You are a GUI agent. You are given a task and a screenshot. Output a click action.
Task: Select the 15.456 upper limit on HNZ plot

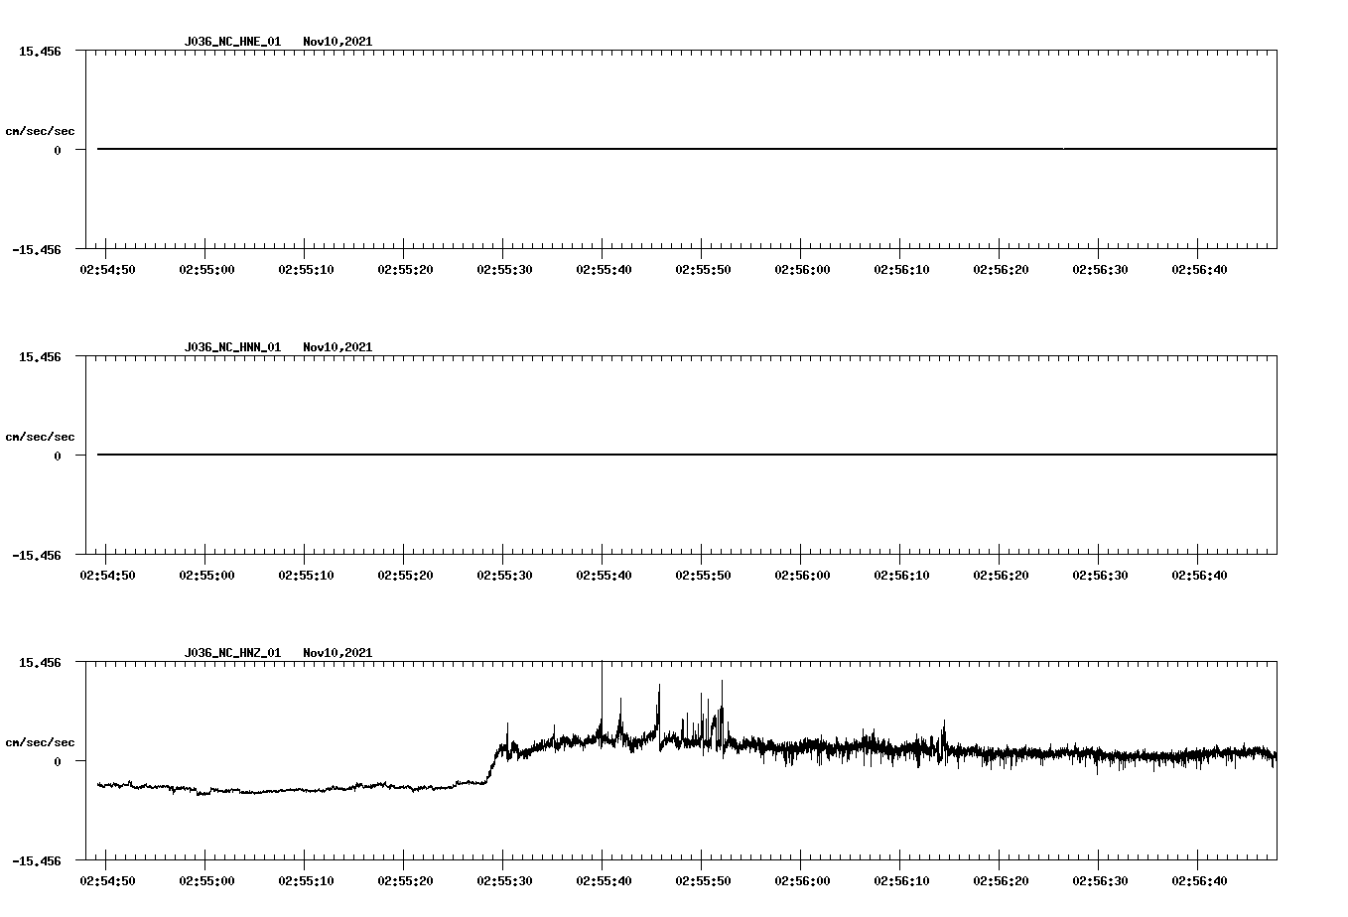(40, 662)
